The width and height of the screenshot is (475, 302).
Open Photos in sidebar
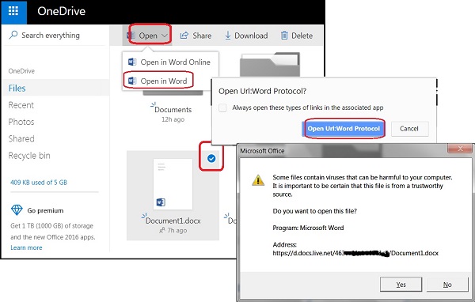pyautogui.click(x=21, y=122)
